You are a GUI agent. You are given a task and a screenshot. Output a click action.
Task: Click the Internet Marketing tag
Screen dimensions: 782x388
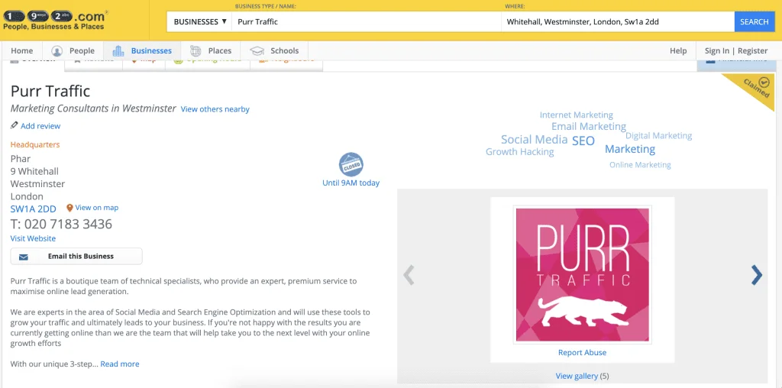pos(577,115)
